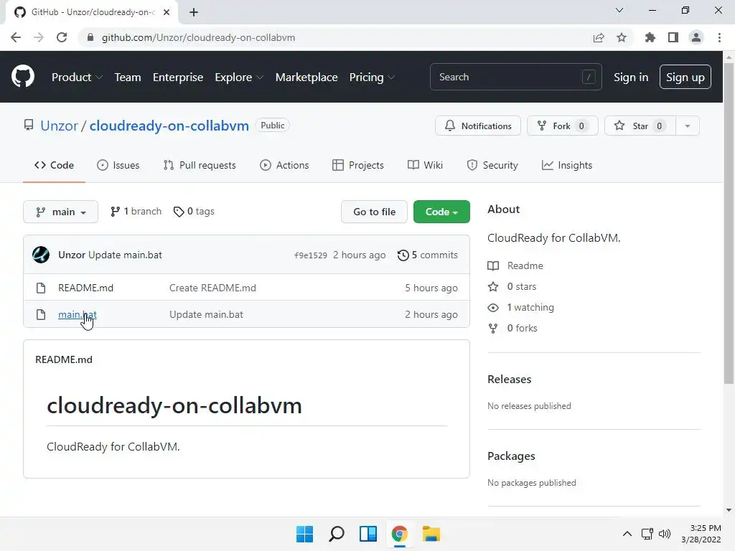Open the browser tab search chevron

coord(619,10)
